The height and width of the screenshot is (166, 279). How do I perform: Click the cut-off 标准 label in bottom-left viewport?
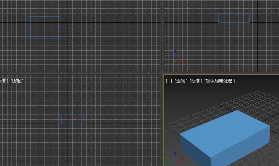(3, 81)
